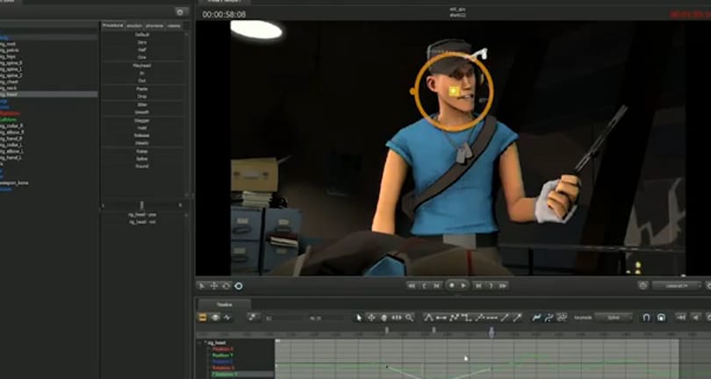Click the second curve display icon

[x=549, y=318]
